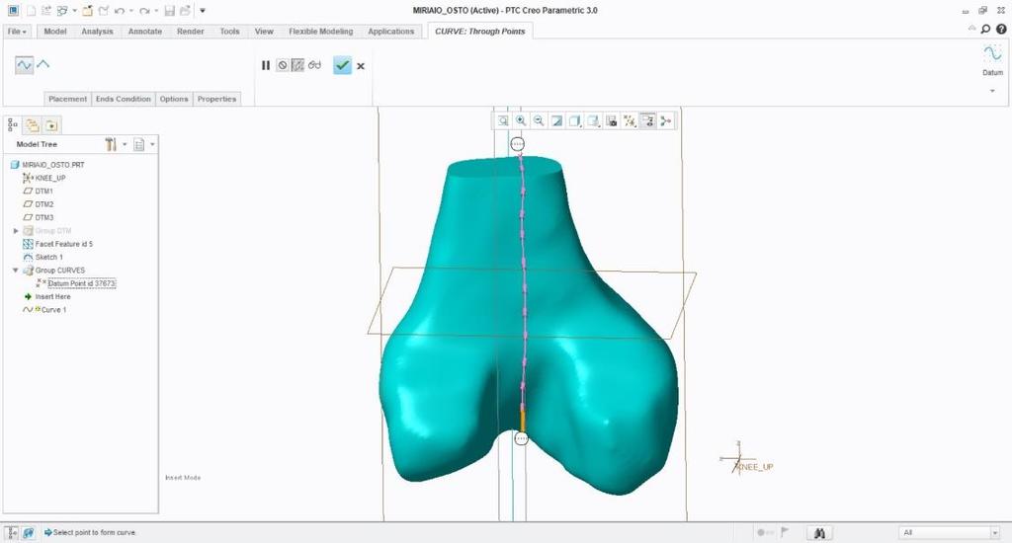The width and height of the screenshot is (1012, 543).
Task: Switch to Flexible Modeling tab
Action: click(321, 31)
